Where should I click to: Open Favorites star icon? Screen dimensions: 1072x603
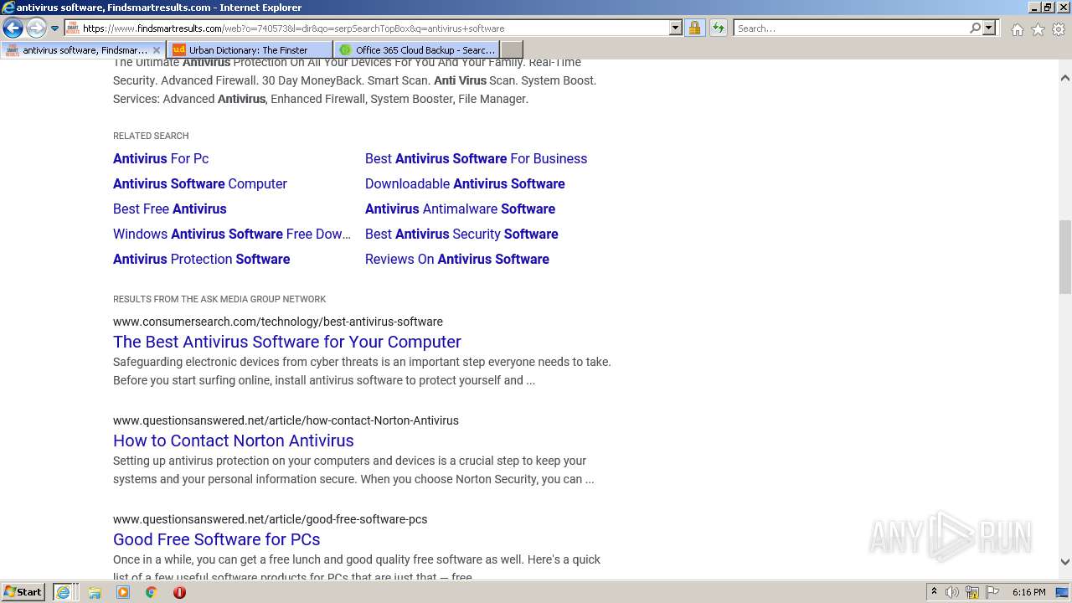pyautogui.click(x=1038, y=29)
